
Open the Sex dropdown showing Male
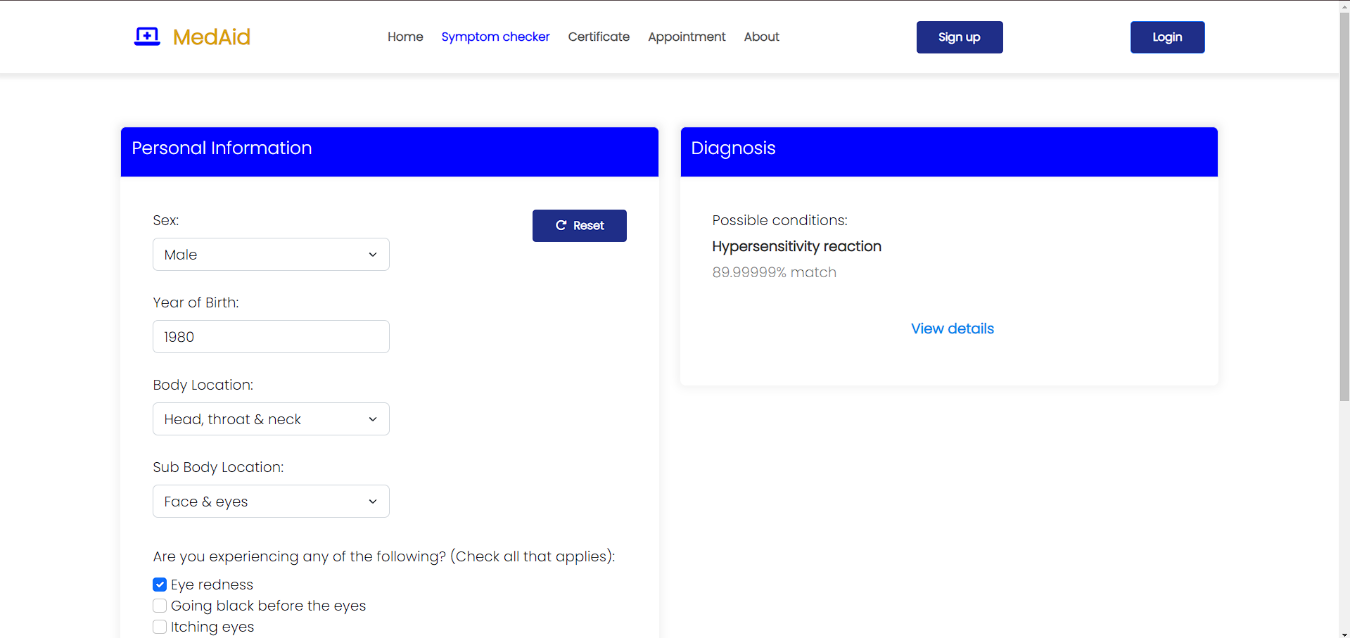[x=271, y=255]
